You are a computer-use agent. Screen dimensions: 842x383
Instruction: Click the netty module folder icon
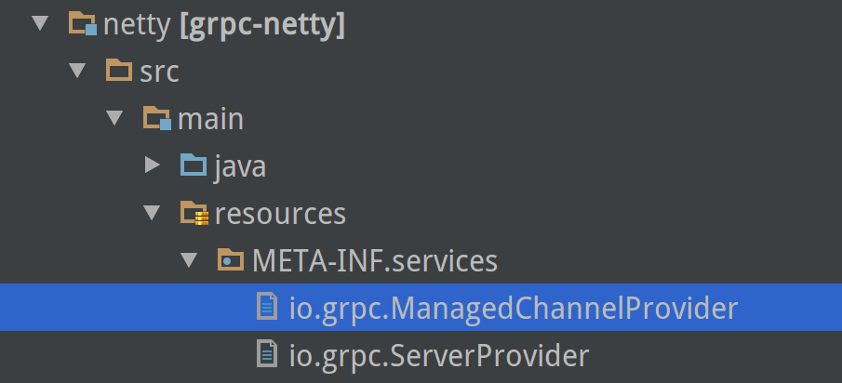click(83, 25)
